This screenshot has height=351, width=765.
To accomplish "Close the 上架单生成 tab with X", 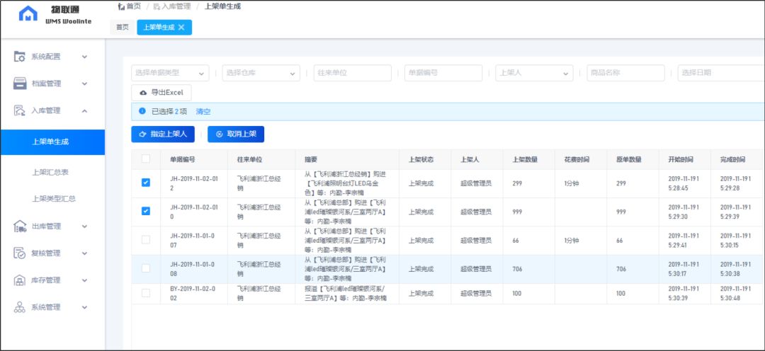I will pyautogui.click(x=181, y=28).
